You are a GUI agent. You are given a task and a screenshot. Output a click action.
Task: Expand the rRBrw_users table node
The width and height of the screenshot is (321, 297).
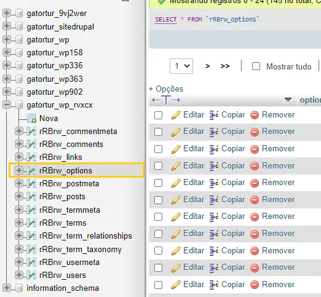[x=19, y=275]
